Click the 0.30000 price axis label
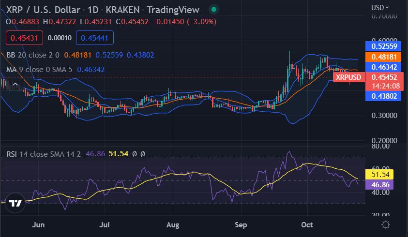 click(x=384, y=115)
